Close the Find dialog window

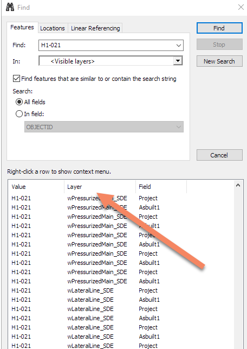coord(241,7)
